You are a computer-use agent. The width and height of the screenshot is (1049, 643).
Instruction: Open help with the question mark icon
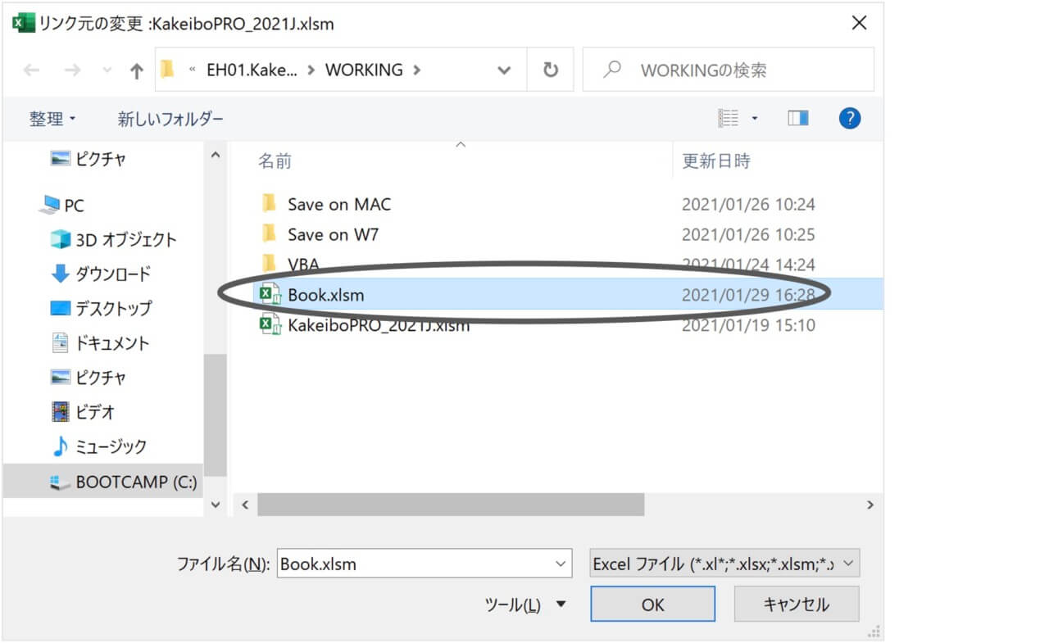(850, 118)
